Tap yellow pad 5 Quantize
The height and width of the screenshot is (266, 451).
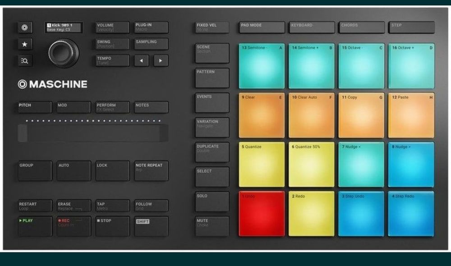click(x=262, y=165)
